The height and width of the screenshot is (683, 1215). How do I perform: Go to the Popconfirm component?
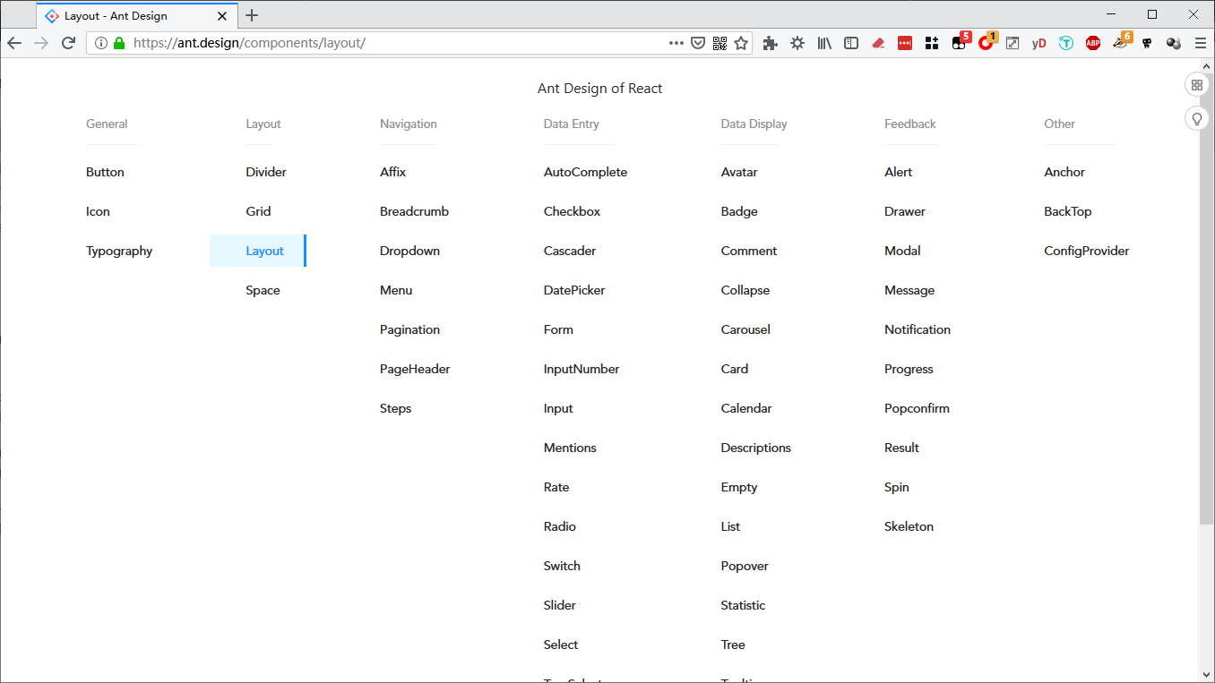point(917,408)
